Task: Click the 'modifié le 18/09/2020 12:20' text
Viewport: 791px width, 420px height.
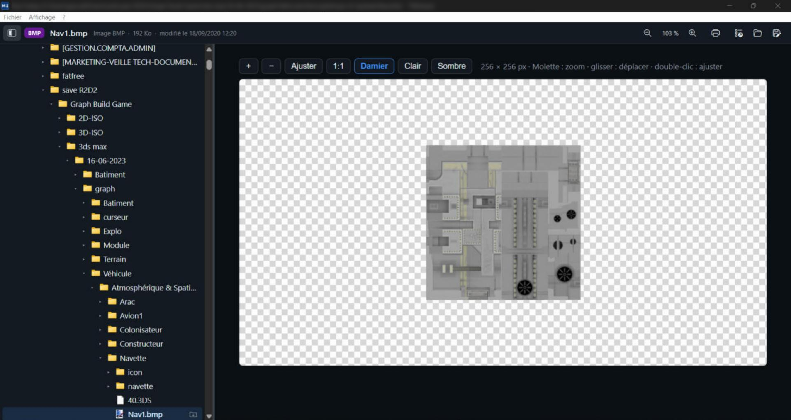Action: 198,33
